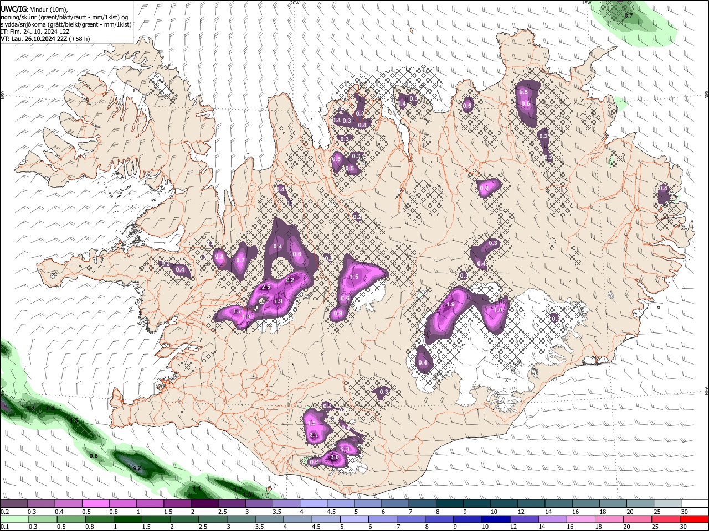709x531 pixels.
Task: Click the top snow-scale swatch labeled 0.2
Action: 14,504
